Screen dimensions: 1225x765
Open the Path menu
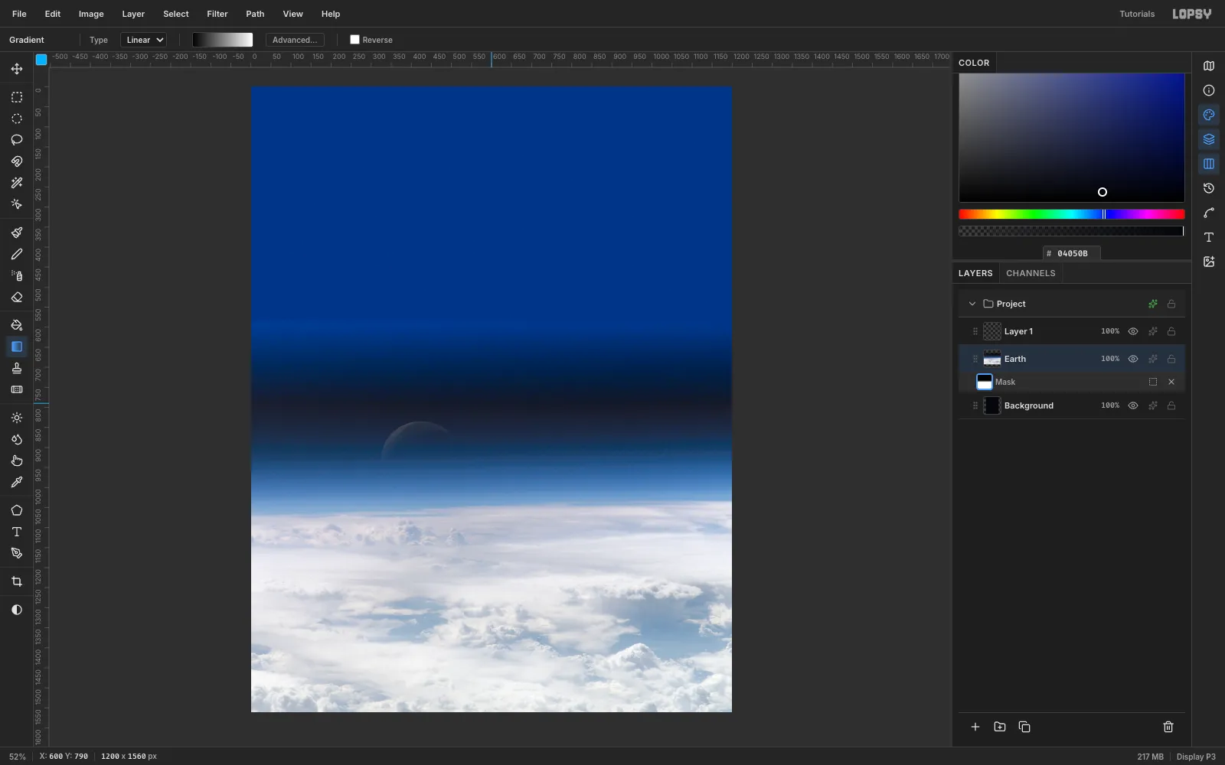pos(255,14)
